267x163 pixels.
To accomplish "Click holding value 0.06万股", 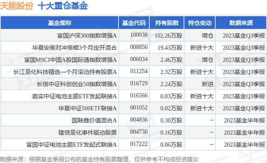I will (x=171, y=145).
